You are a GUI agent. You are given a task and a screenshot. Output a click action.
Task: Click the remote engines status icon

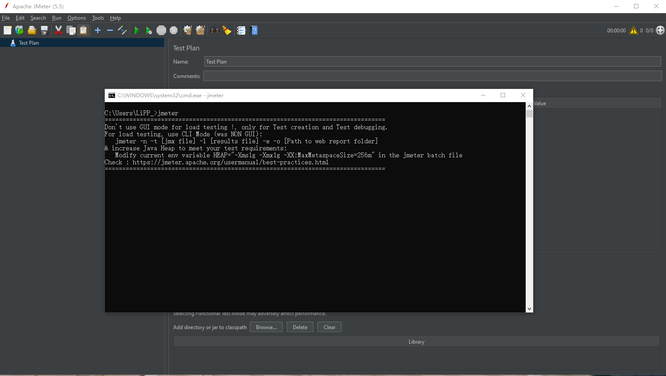coord(660,30)
